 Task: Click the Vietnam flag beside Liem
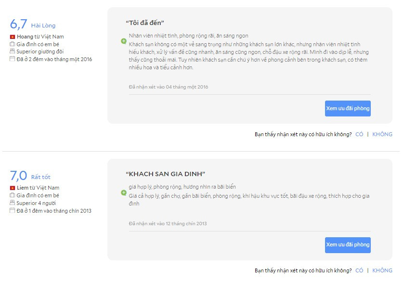tap(13, 188)
